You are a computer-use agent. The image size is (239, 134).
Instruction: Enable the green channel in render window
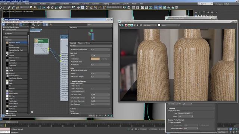129,25
